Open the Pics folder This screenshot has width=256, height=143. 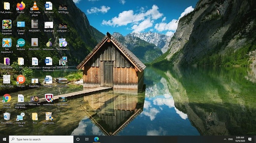click(35, 118)
